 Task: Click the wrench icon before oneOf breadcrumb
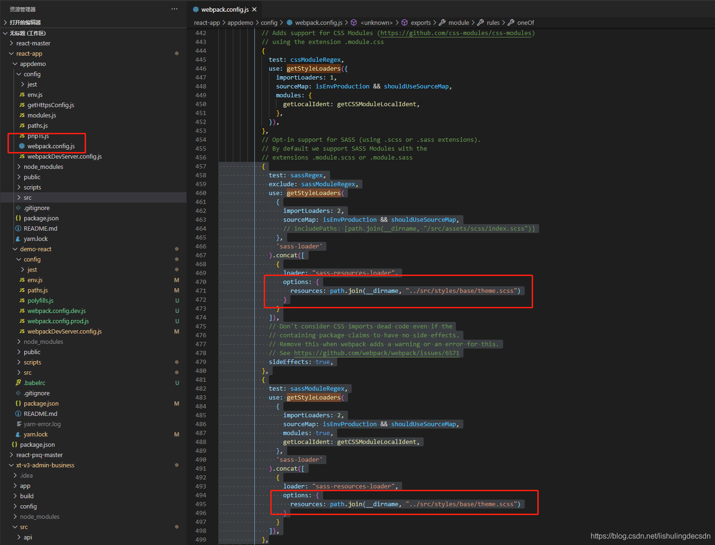pyautogui.click(x=511, y=22)
